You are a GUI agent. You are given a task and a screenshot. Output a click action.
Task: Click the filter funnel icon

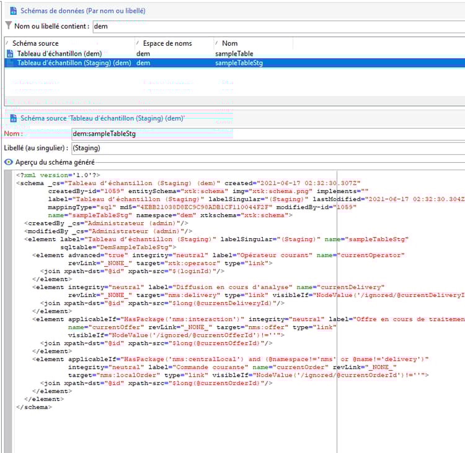coord(8,26)
